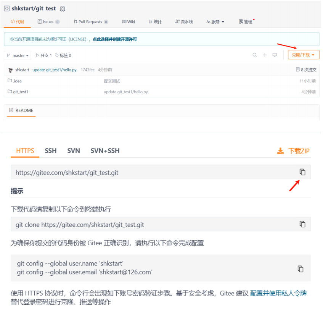Click 下载ZIP download button
323x312 pixels.
293,151
